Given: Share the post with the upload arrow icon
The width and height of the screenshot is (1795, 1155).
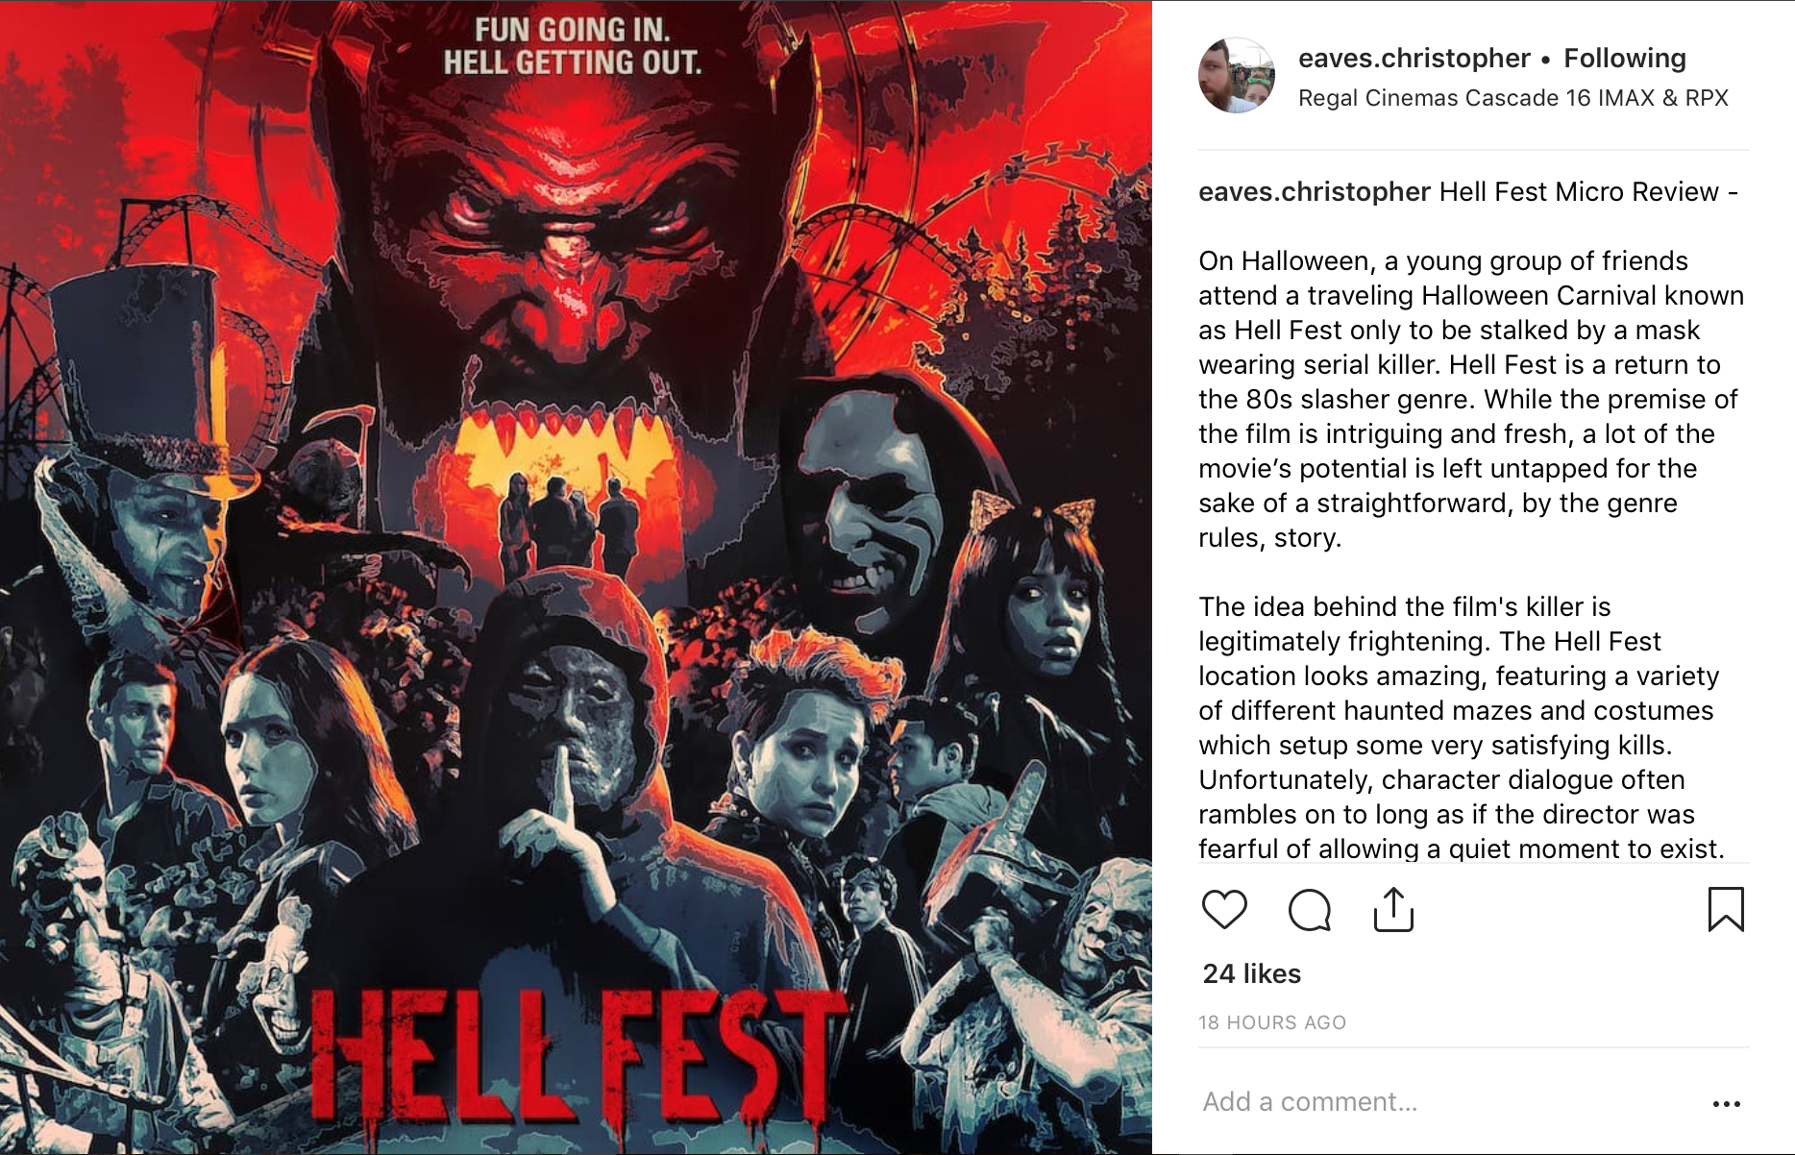Looking at the screenshot, I should tap(1393, 909).
